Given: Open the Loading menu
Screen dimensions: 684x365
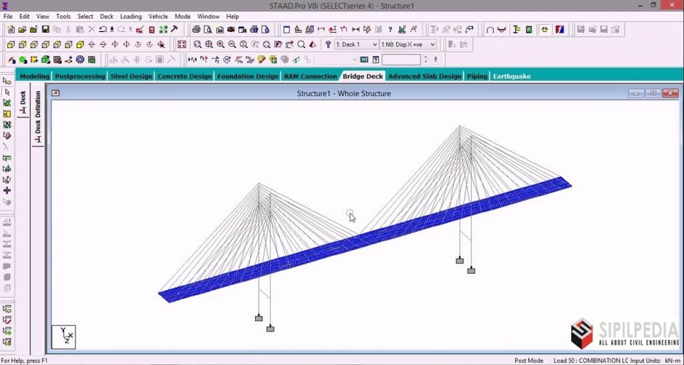Looking at the screenshot, I should click(x=131, y=16).
